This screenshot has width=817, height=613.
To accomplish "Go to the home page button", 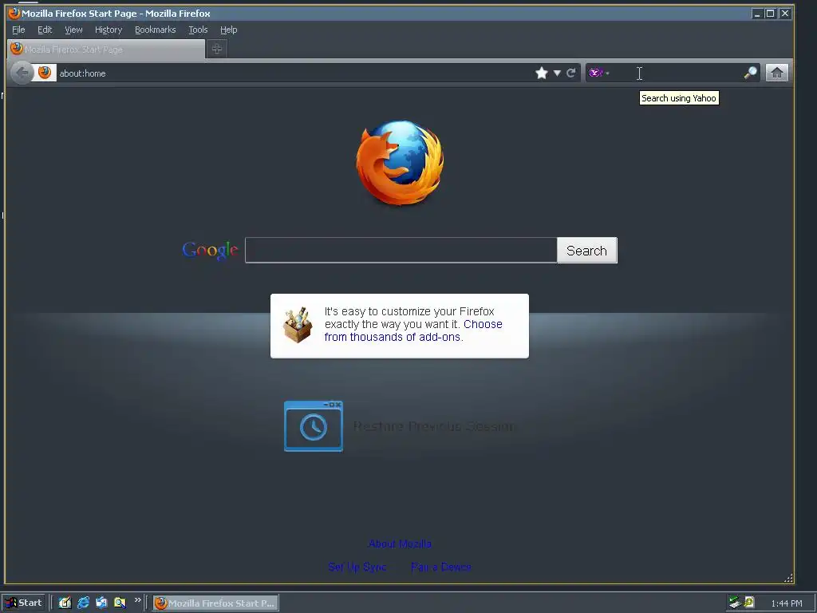I will point(777,73).
